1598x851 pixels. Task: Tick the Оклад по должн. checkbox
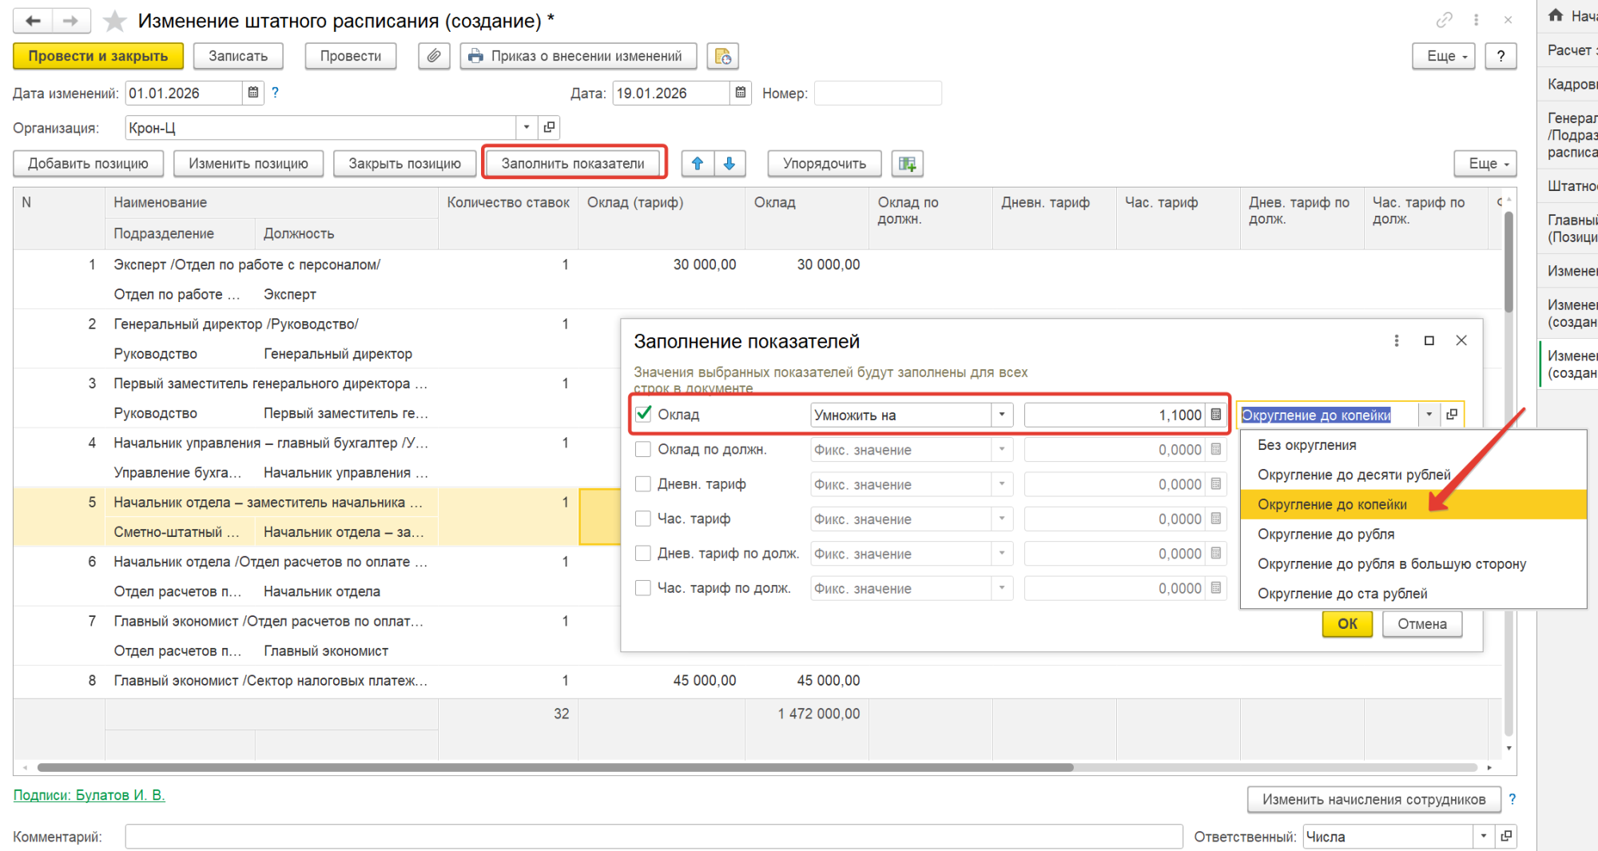[643, 450]
